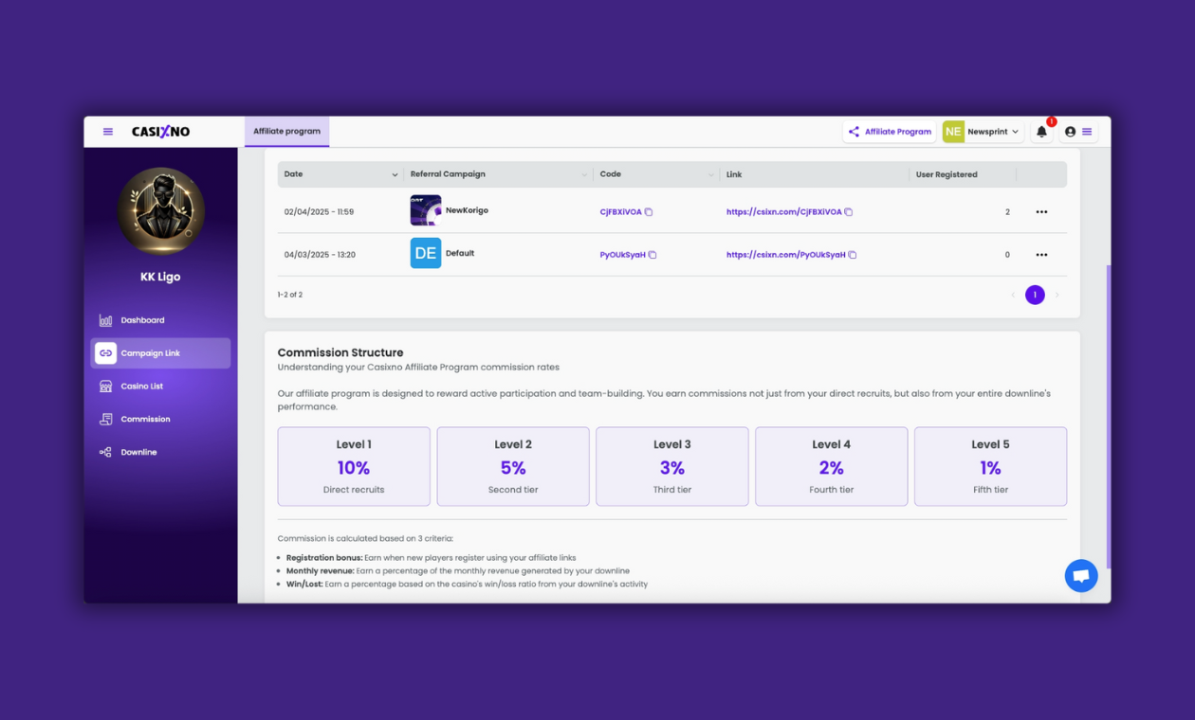Click the Commission receipt icon

coord(105,419)
